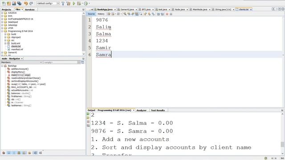Open the Members dropdown in Navigator
285x160 pixels.
(21, 62)
